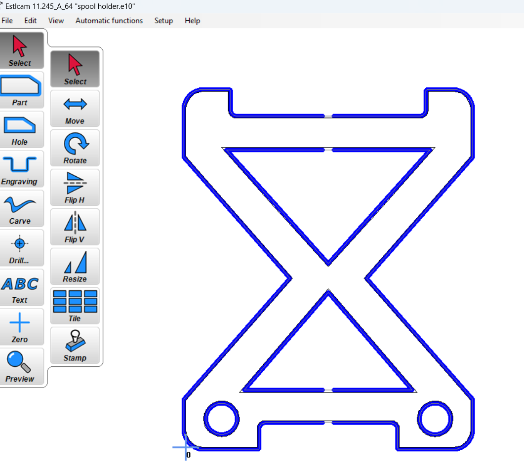Select the Tile tool
524x470 pixels.
(x=75, y=306)
